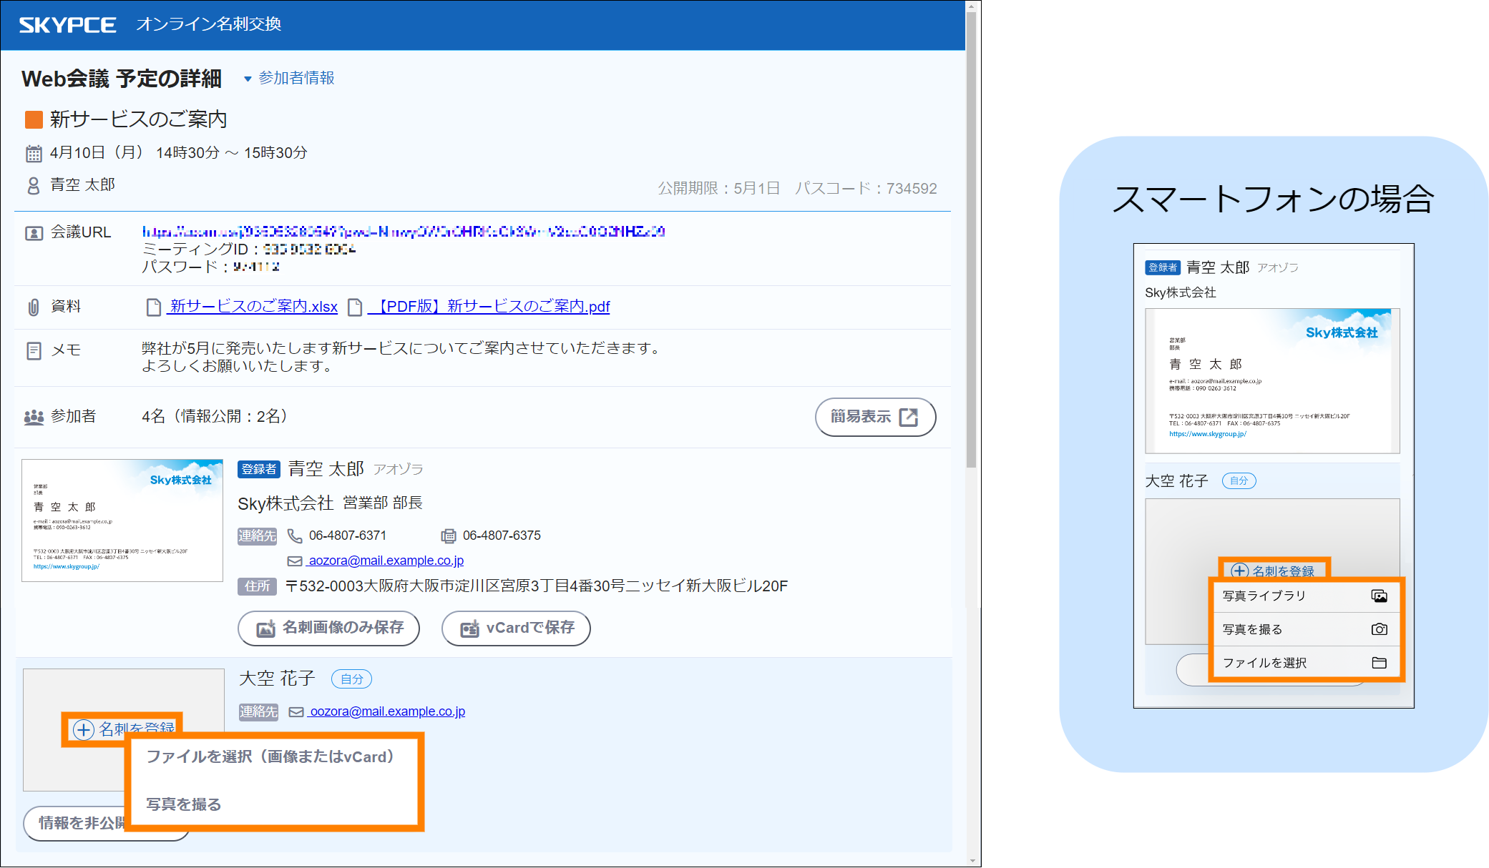Open the blurred meeting URL link
1489x868 pixels.
click(403, 231)
